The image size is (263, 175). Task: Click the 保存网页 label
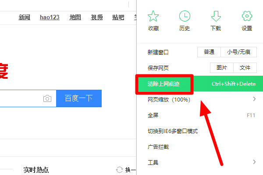point(158,68)
